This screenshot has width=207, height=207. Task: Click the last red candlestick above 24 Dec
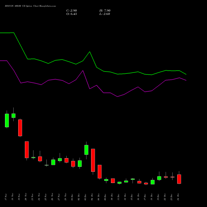(179, 179)
